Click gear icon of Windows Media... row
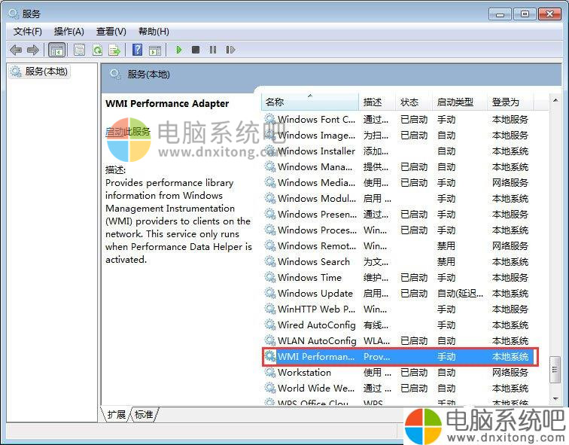This screenshot has height=445, width=569. pos(270,182)
